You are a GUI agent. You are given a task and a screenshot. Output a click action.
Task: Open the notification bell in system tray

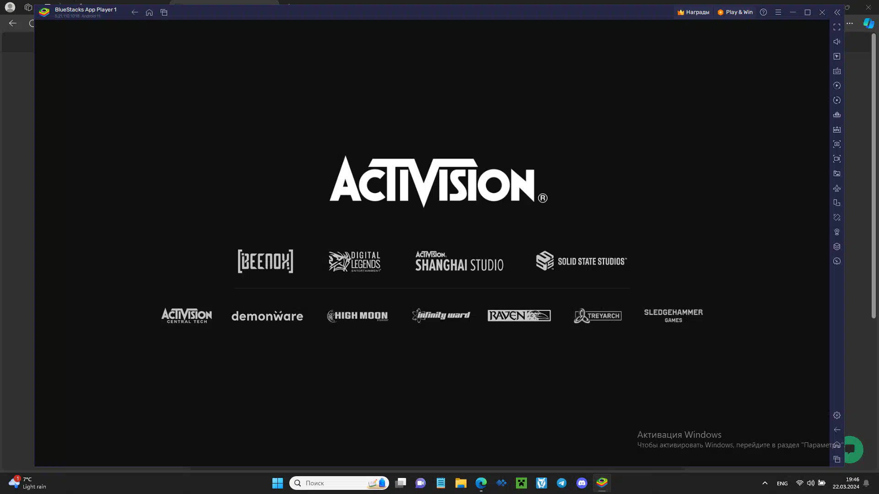(866, 483)
